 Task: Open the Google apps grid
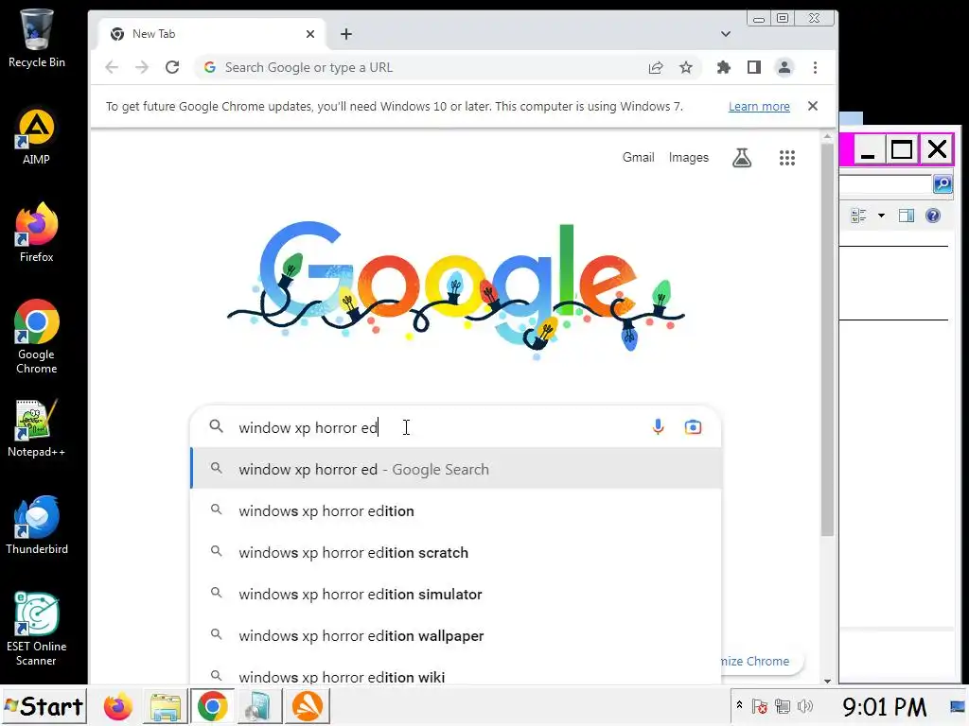click(786, 158)
